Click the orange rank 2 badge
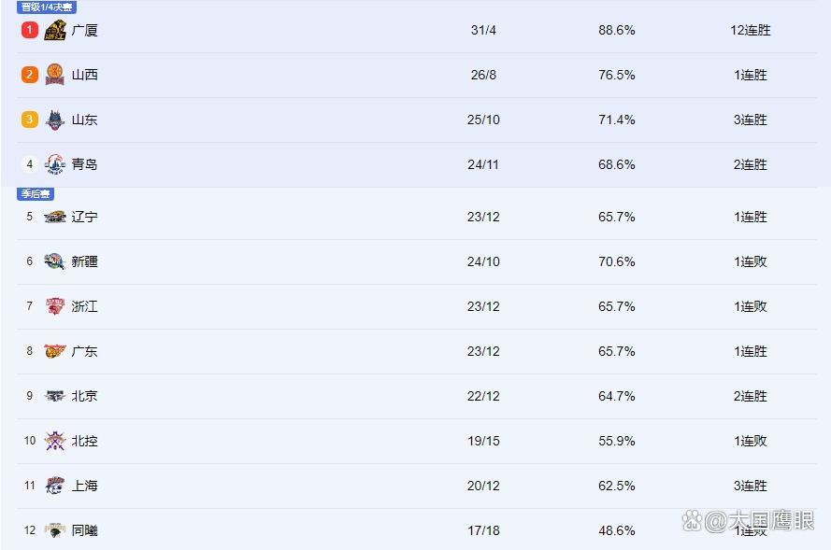831x550 pixels. pyautogui.click(x=30, y=75)
